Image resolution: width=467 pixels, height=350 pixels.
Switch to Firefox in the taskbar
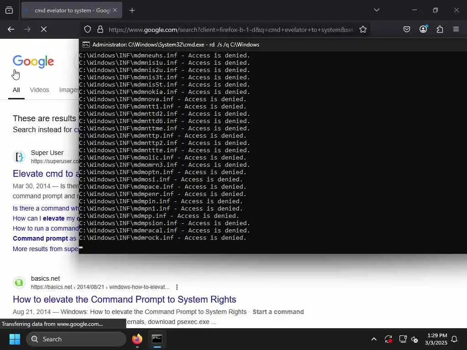137,339
